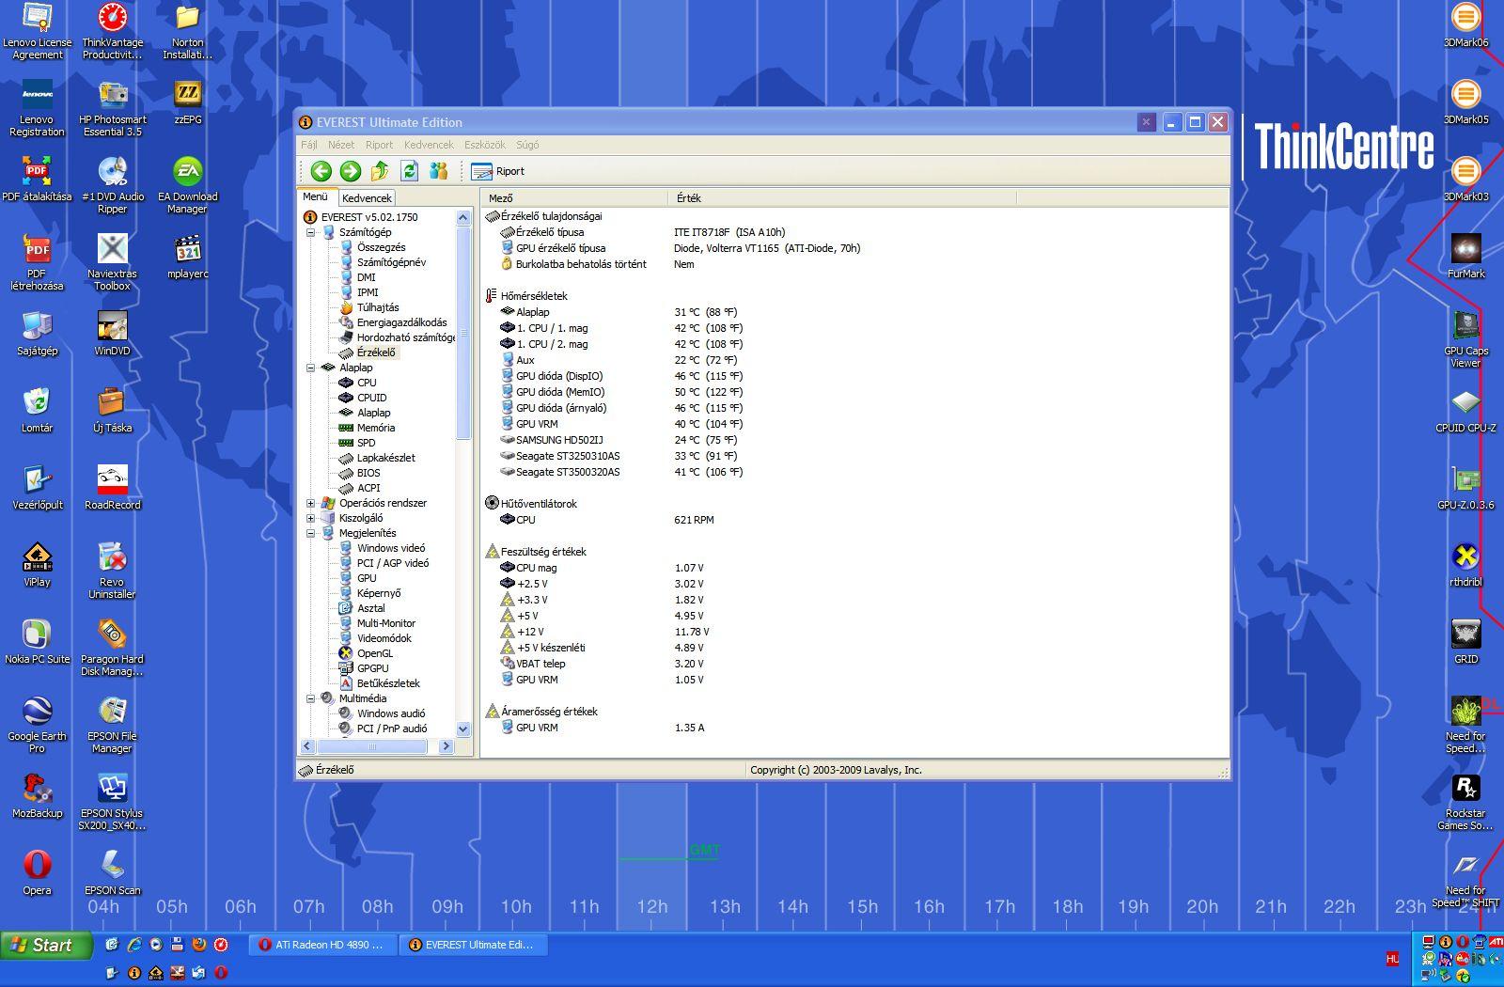1504x987 pixels.
Task: Switch to ATi Radeon HD 4890 taskbar window
Action: tap(323, 945)
